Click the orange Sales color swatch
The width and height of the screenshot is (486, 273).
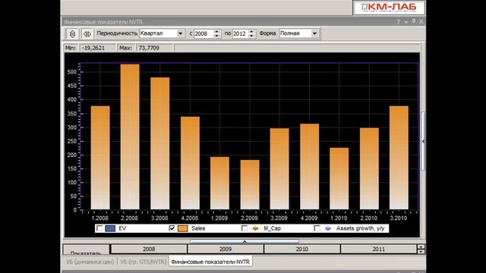coord(183,228)
